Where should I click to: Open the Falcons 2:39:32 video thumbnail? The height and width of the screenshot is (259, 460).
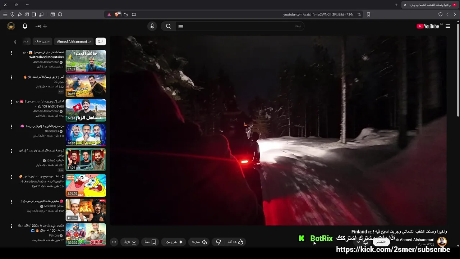86,235
